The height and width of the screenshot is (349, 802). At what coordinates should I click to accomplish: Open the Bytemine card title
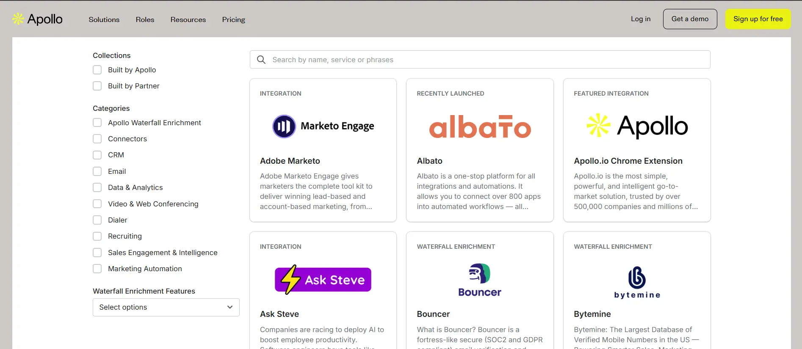(592, 314)
